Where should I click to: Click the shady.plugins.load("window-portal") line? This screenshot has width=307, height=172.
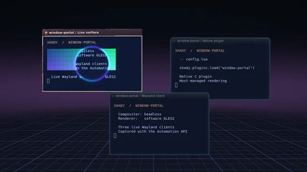217,68
